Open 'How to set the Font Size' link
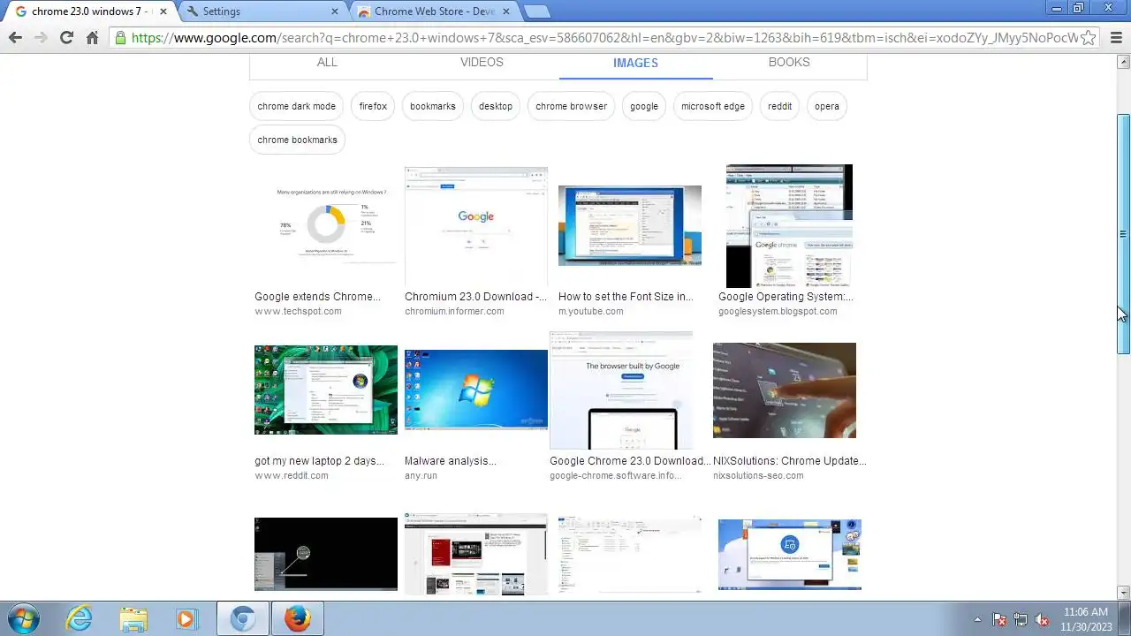 pos(626,297)
